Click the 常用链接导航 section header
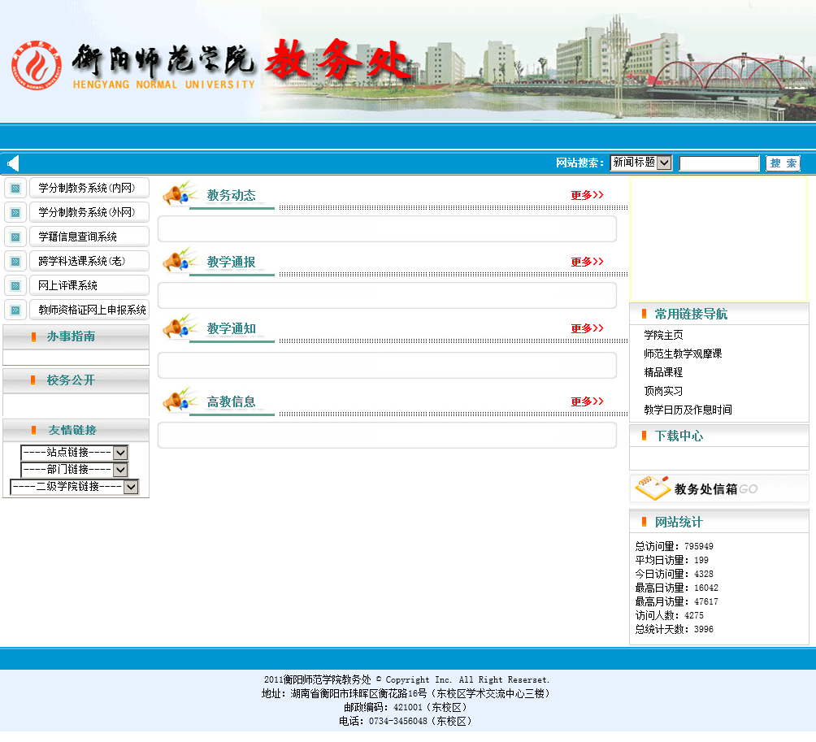This screenshot has height=742, width=816. (x=719, y=315)
